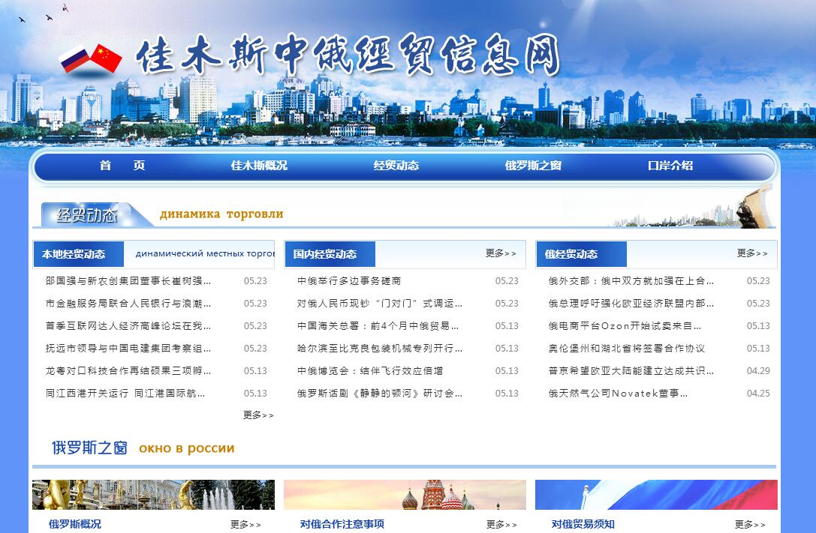Select 俄罗斯之窗 in the navigation bar
816x533 pixels.
tap(533, 166)
